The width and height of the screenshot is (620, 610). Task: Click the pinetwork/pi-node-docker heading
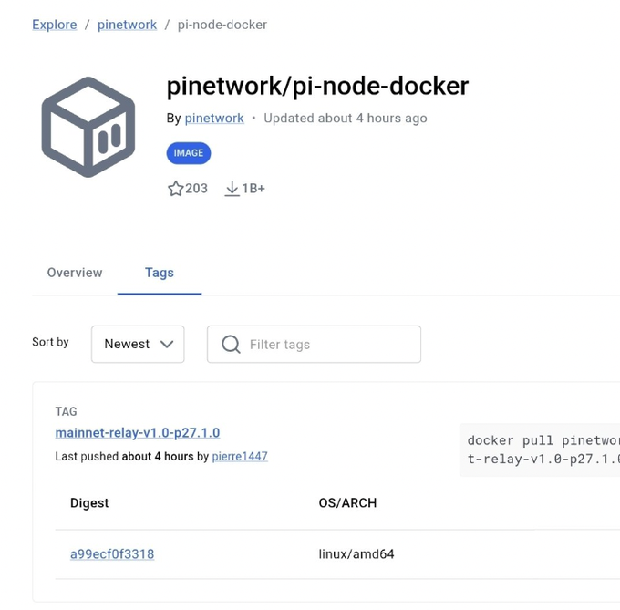pyautogui.click(x=317, y=86)
